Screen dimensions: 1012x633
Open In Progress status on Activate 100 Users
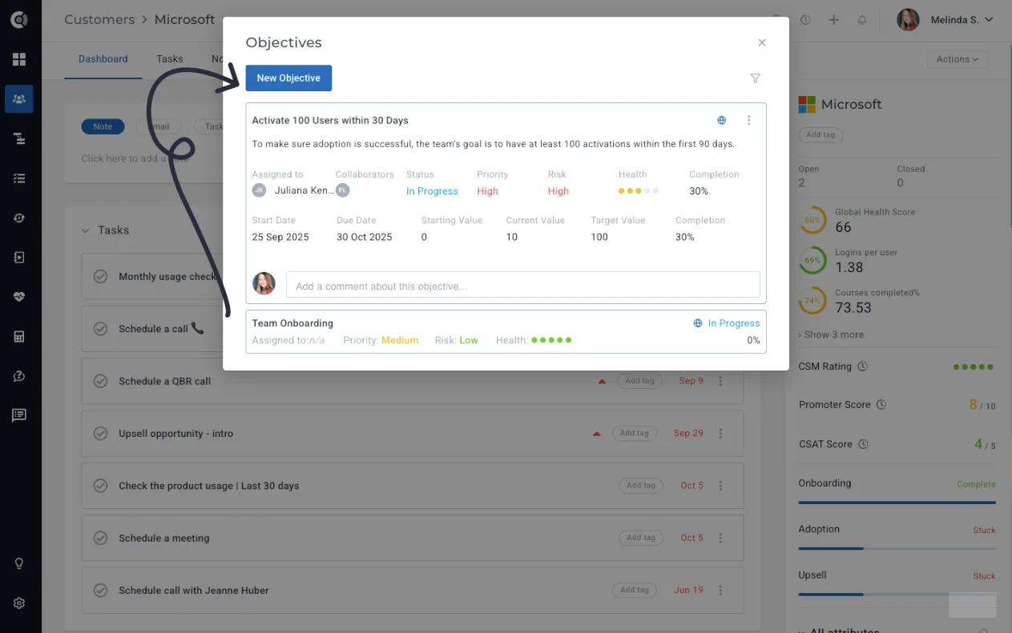(x=432, y=191)
